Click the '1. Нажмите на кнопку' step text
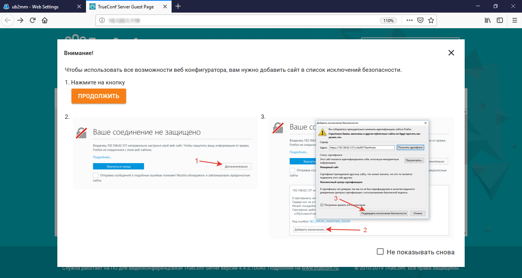522x278 pixels. [x=95, y=82]
